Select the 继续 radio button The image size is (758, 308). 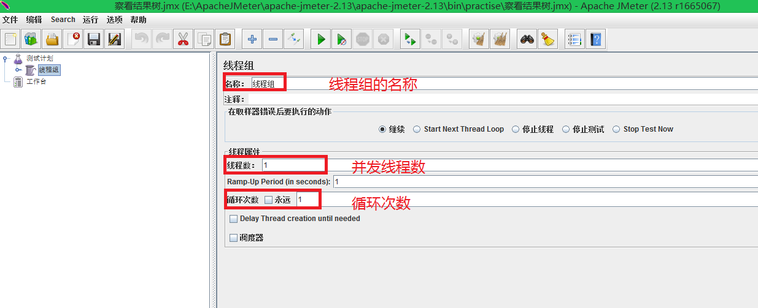[x=382, y=129]
